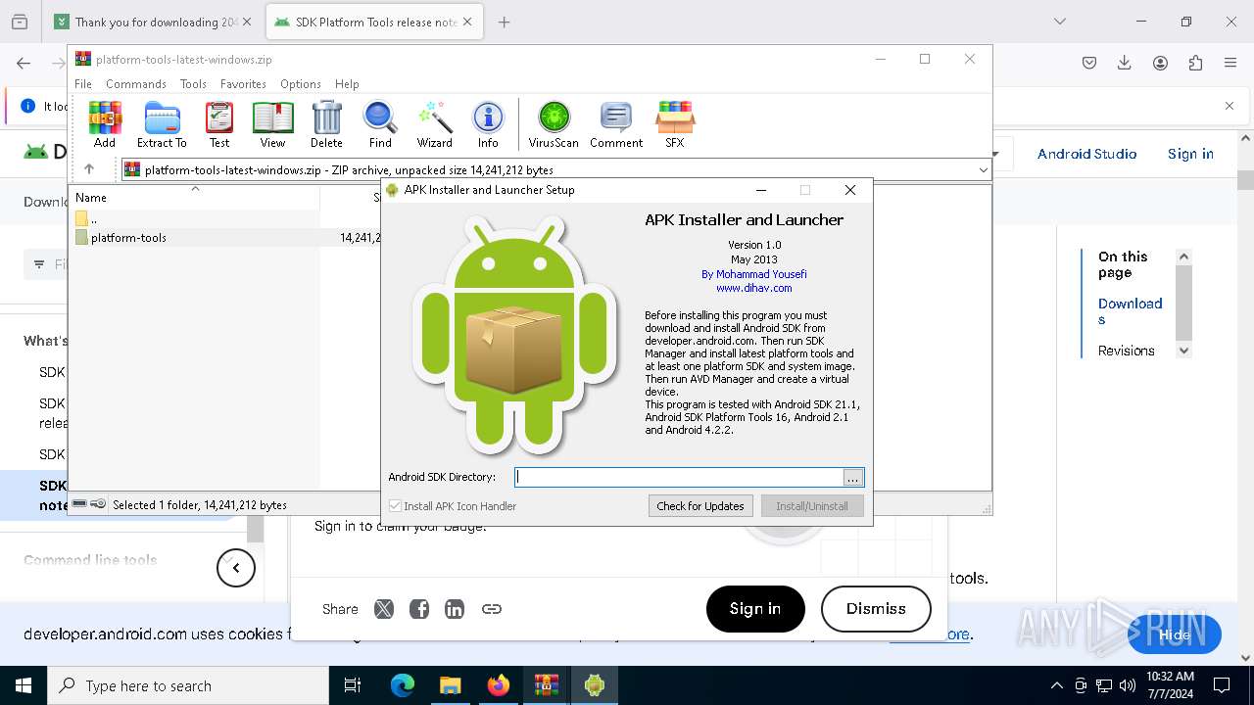1254x705 pixels.
Task: Click Check for Updates button
Action: [700, 506]
